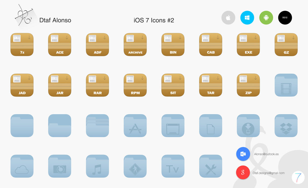308x188 pixels.
Task: Select the cloud folder icon
Action: point(22,166)
